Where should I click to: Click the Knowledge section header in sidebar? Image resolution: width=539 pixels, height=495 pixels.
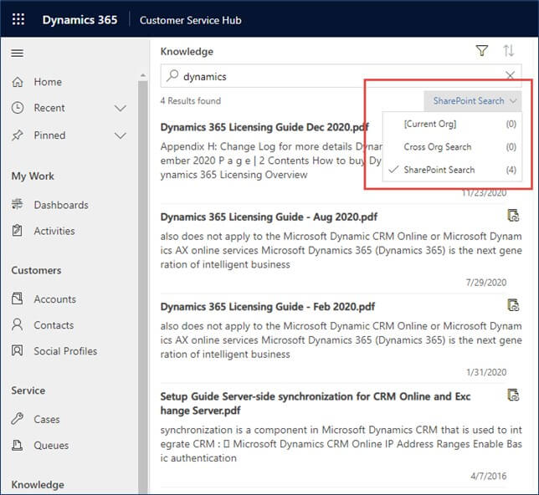38,485
